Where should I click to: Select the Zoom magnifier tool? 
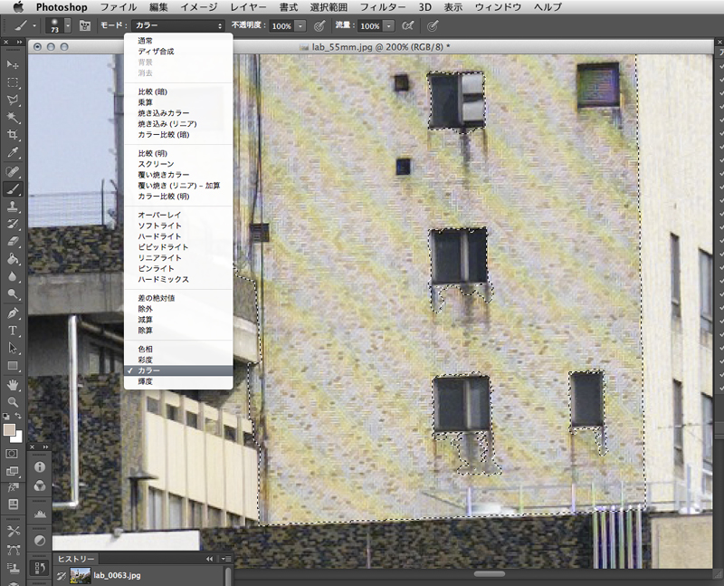(14, 401)
